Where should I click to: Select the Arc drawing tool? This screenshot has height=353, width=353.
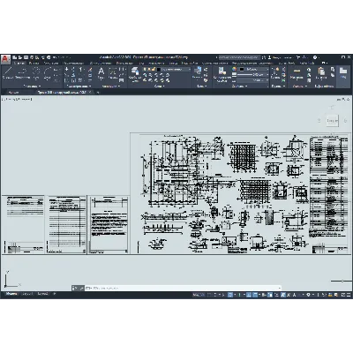click(48, 73)
